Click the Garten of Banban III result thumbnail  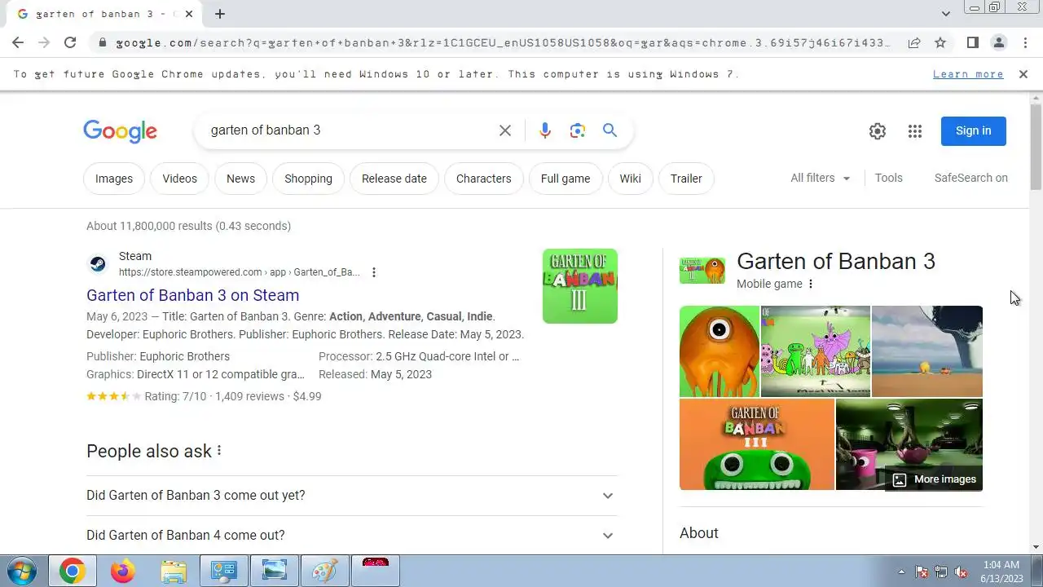(580, 286)
